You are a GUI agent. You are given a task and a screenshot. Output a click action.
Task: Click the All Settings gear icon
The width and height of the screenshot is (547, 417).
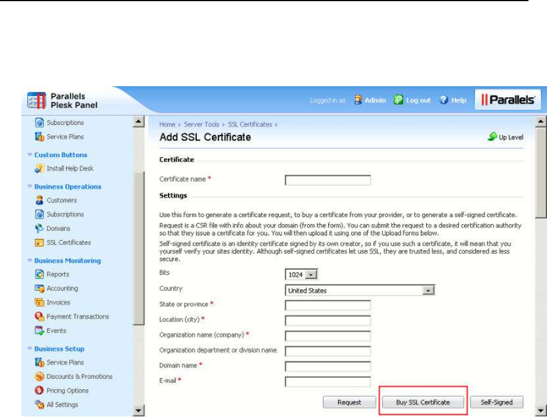(39, 404)
